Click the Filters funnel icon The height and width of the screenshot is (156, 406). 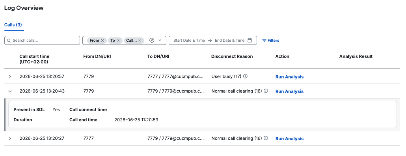264,41
